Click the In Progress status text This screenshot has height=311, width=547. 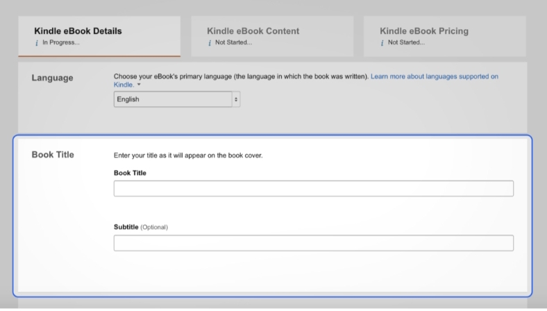60,43
